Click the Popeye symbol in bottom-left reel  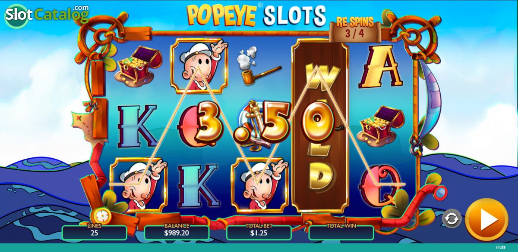coord(138,185)
